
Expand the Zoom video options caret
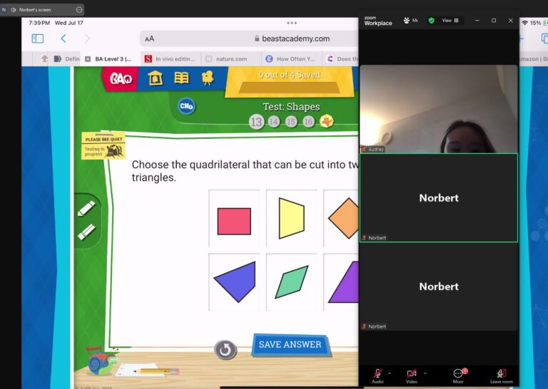425,373
